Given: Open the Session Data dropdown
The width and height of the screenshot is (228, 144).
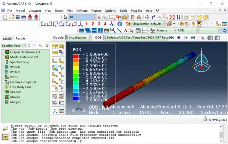Looking at the screenshot, I should point(14,46).
